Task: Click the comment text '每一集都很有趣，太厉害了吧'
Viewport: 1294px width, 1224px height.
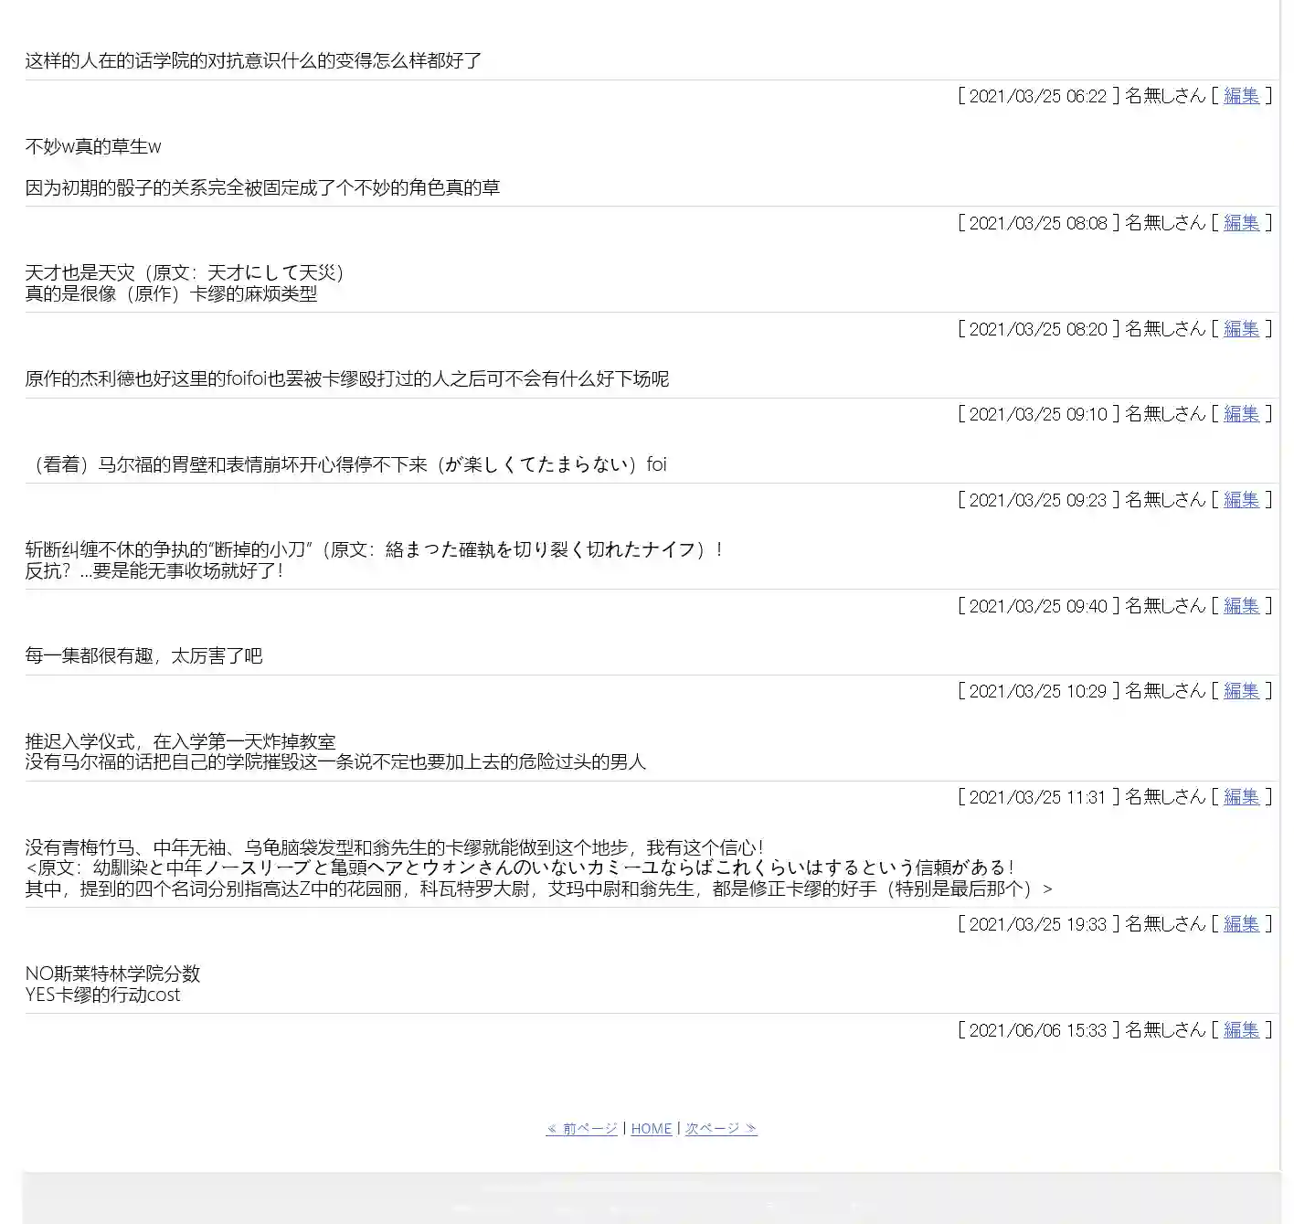Action: pyautogui.click(x=143, y=656)
